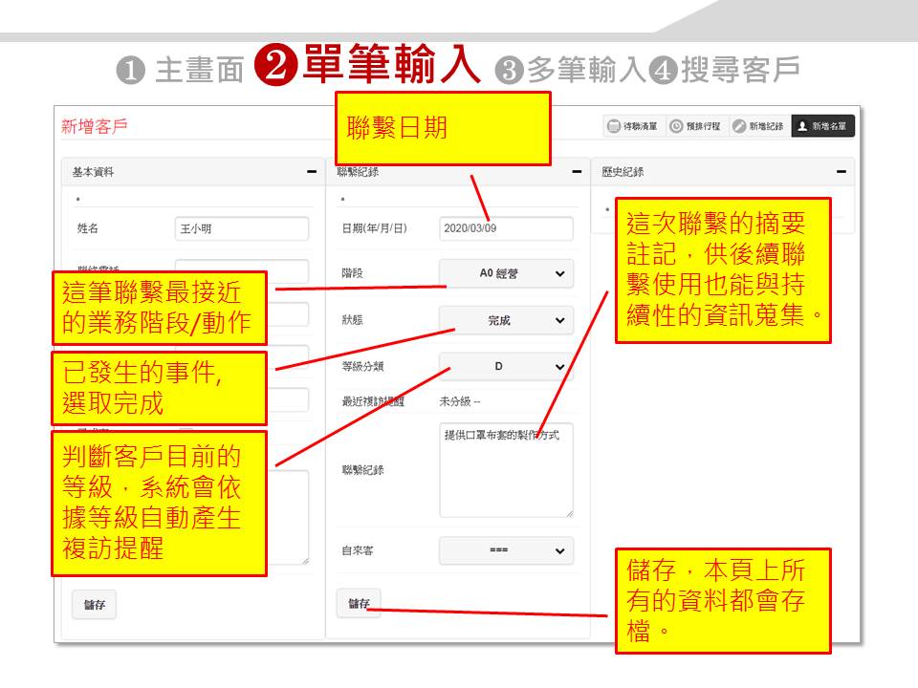Switch to the 預排行程 clock tab
918x688 pixels.
pos(697,126)
